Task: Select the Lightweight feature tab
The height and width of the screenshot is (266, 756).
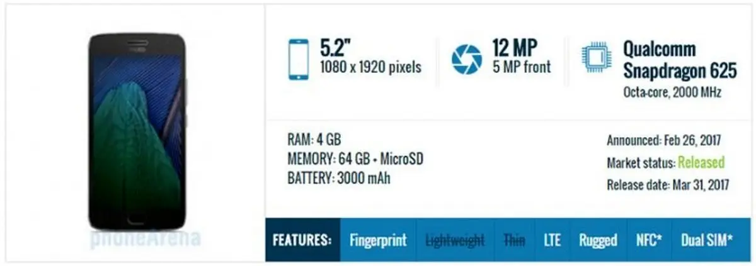Action: (455, 240)
